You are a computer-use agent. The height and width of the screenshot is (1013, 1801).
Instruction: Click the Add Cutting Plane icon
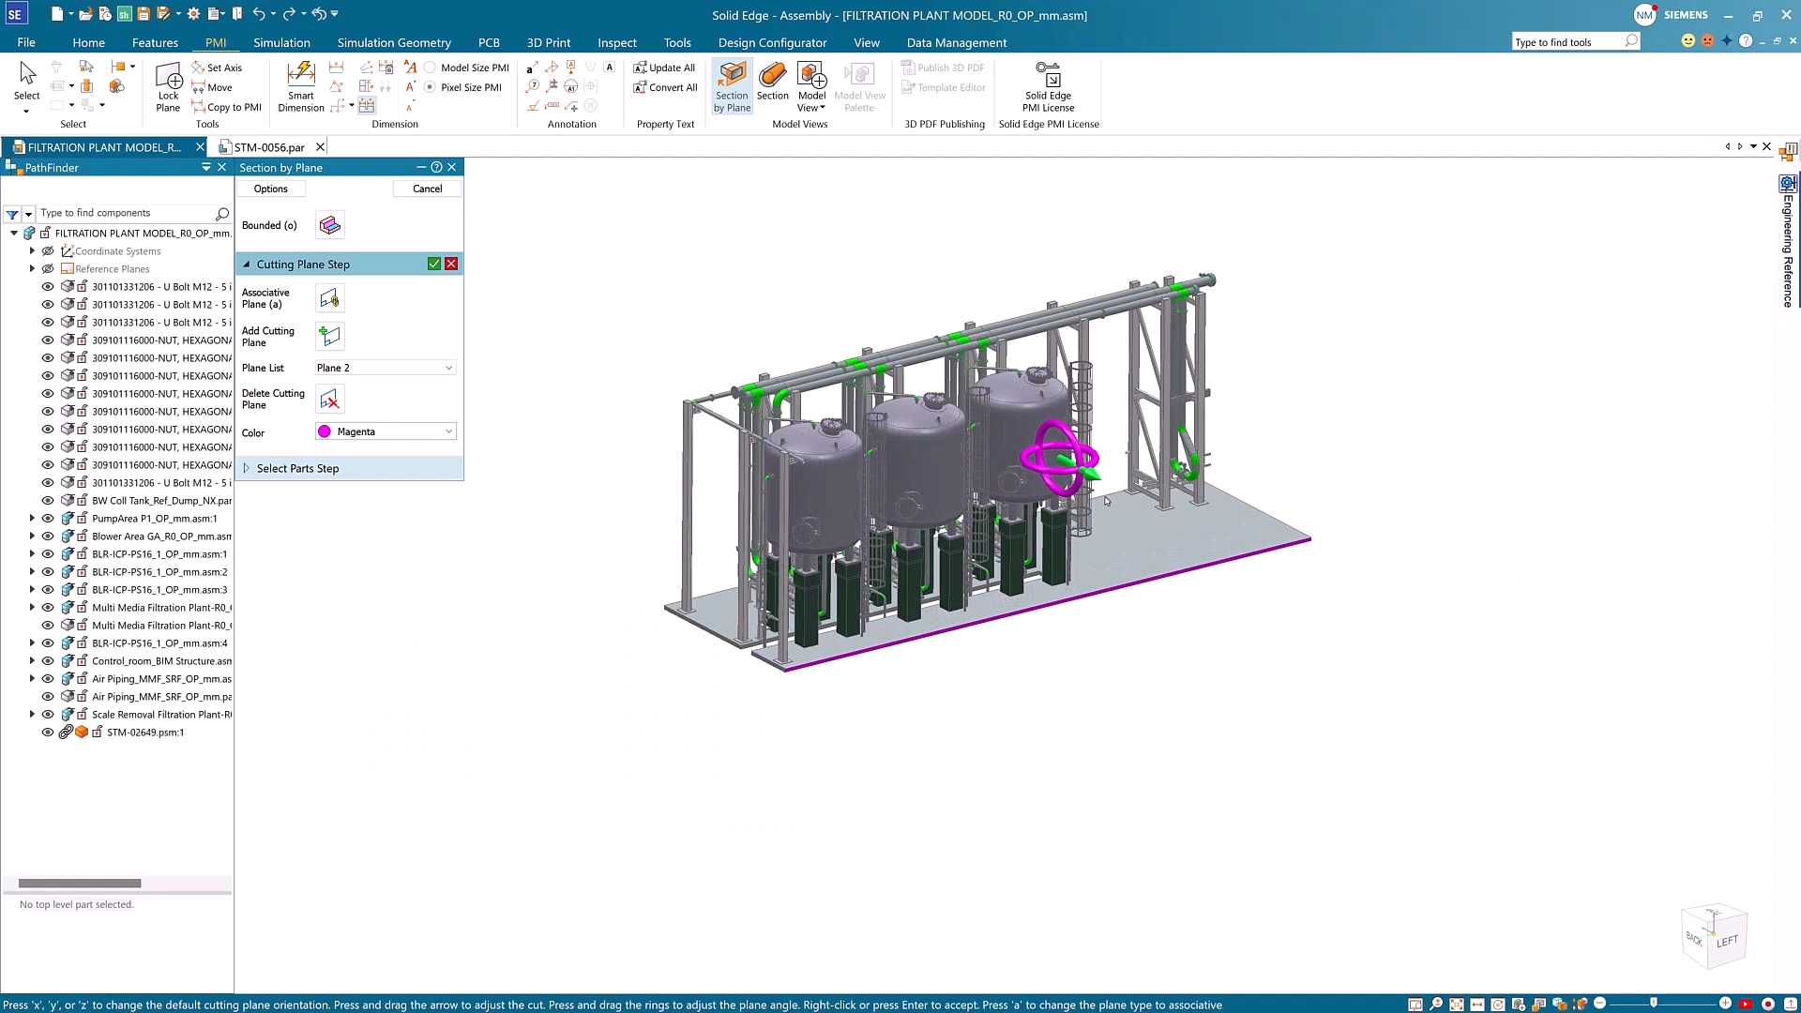point(329,336)
